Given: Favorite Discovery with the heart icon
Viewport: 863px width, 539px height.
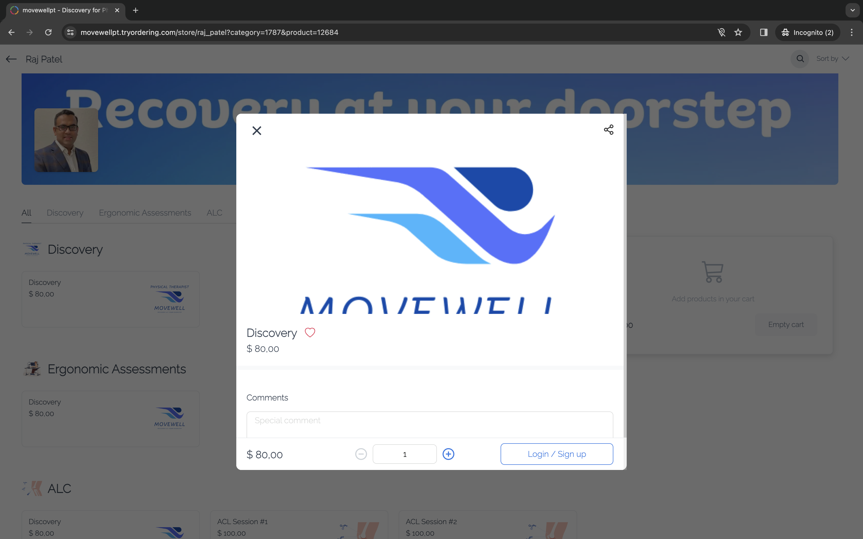Looking at the screenshot, I should (x=309, y=332).
